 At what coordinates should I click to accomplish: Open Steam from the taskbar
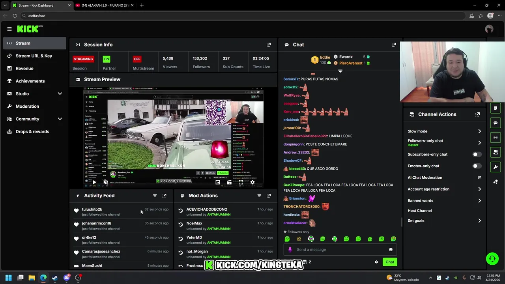tap(55, 278)
